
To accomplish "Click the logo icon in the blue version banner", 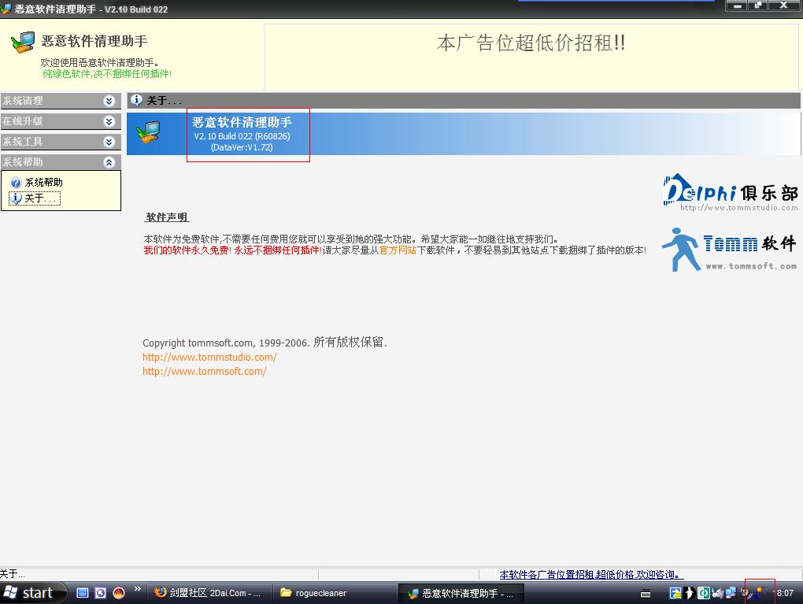I will point(149,132).
